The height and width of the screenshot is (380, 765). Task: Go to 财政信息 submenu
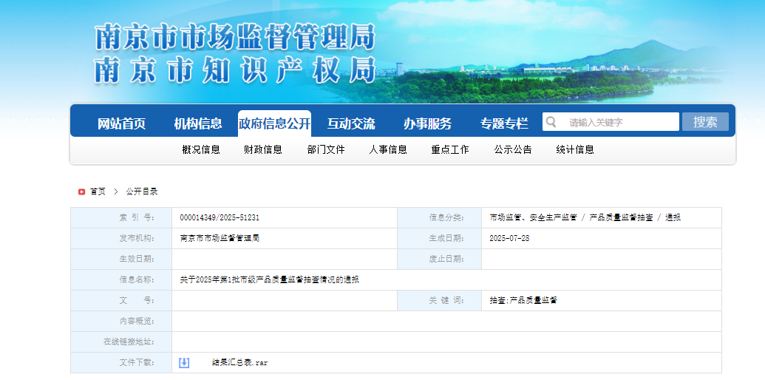[263, 150]
